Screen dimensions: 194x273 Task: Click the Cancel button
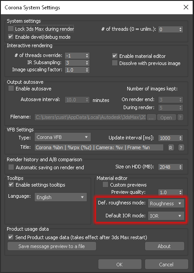pyautogui.click(x=166, y=264)
